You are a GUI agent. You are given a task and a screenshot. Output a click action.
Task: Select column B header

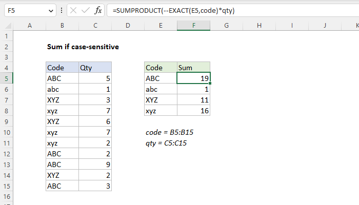pos(62,25)
